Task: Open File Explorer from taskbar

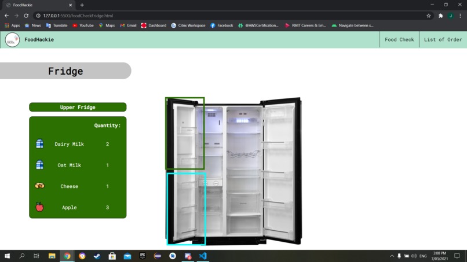Action: tap(52, 256)
